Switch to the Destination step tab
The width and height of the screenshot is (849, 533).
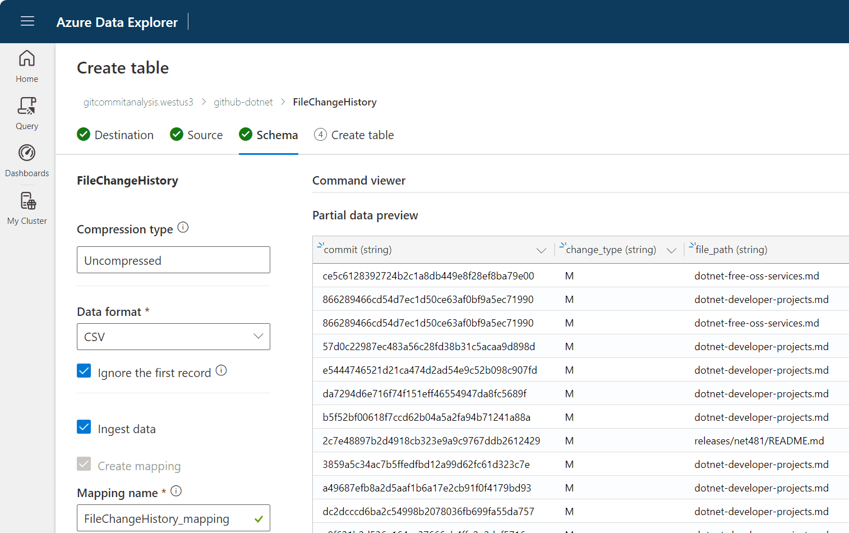(115, 135)
